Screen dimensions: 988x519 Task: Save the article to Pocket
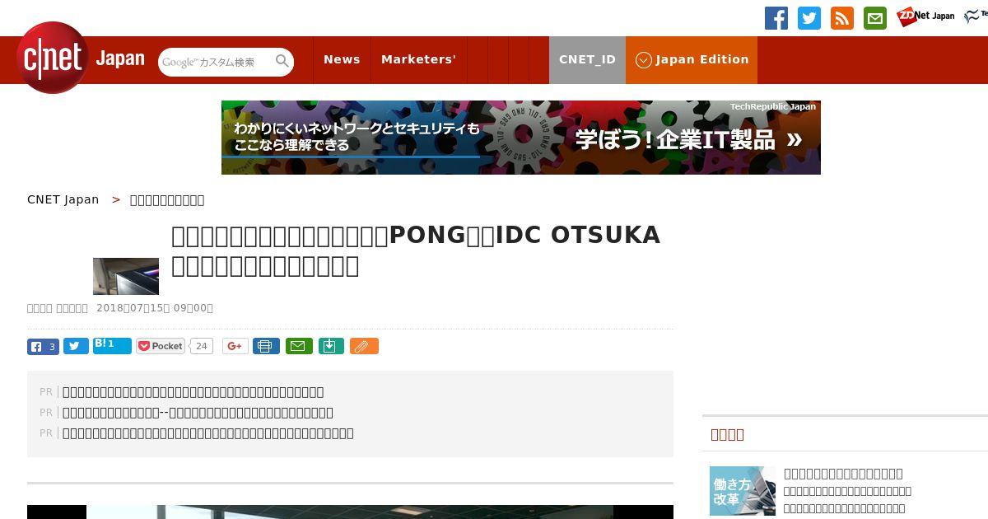coord(161,346)
